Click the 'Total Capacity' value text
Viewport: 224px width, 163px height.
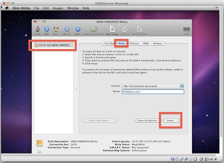coord(151,142)
